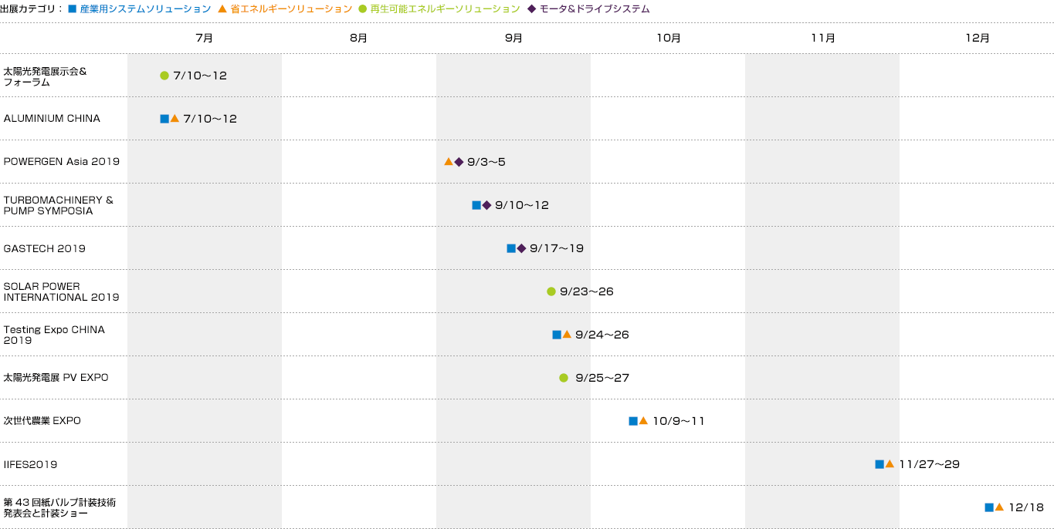Click the 9/24～26 date text

click(602, 335)
